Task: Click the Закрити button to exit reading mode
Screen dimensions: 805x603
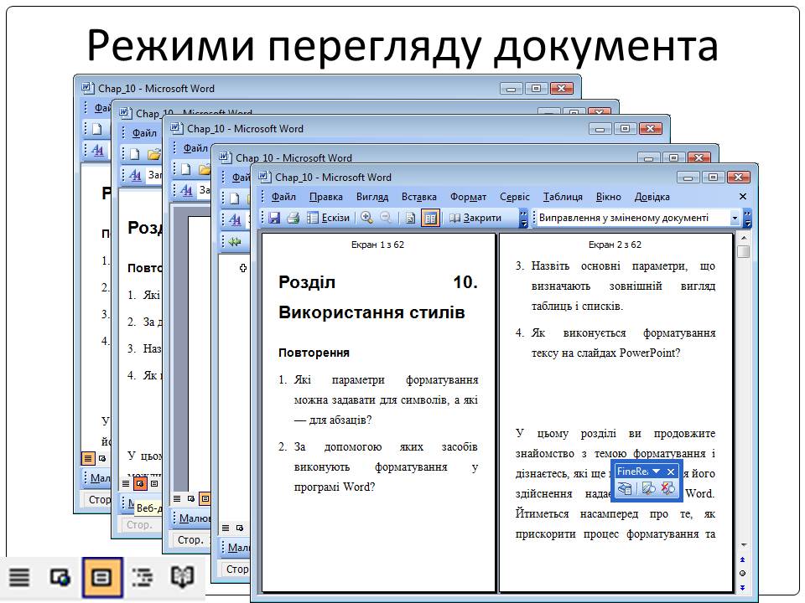Action: coord(475,218)
